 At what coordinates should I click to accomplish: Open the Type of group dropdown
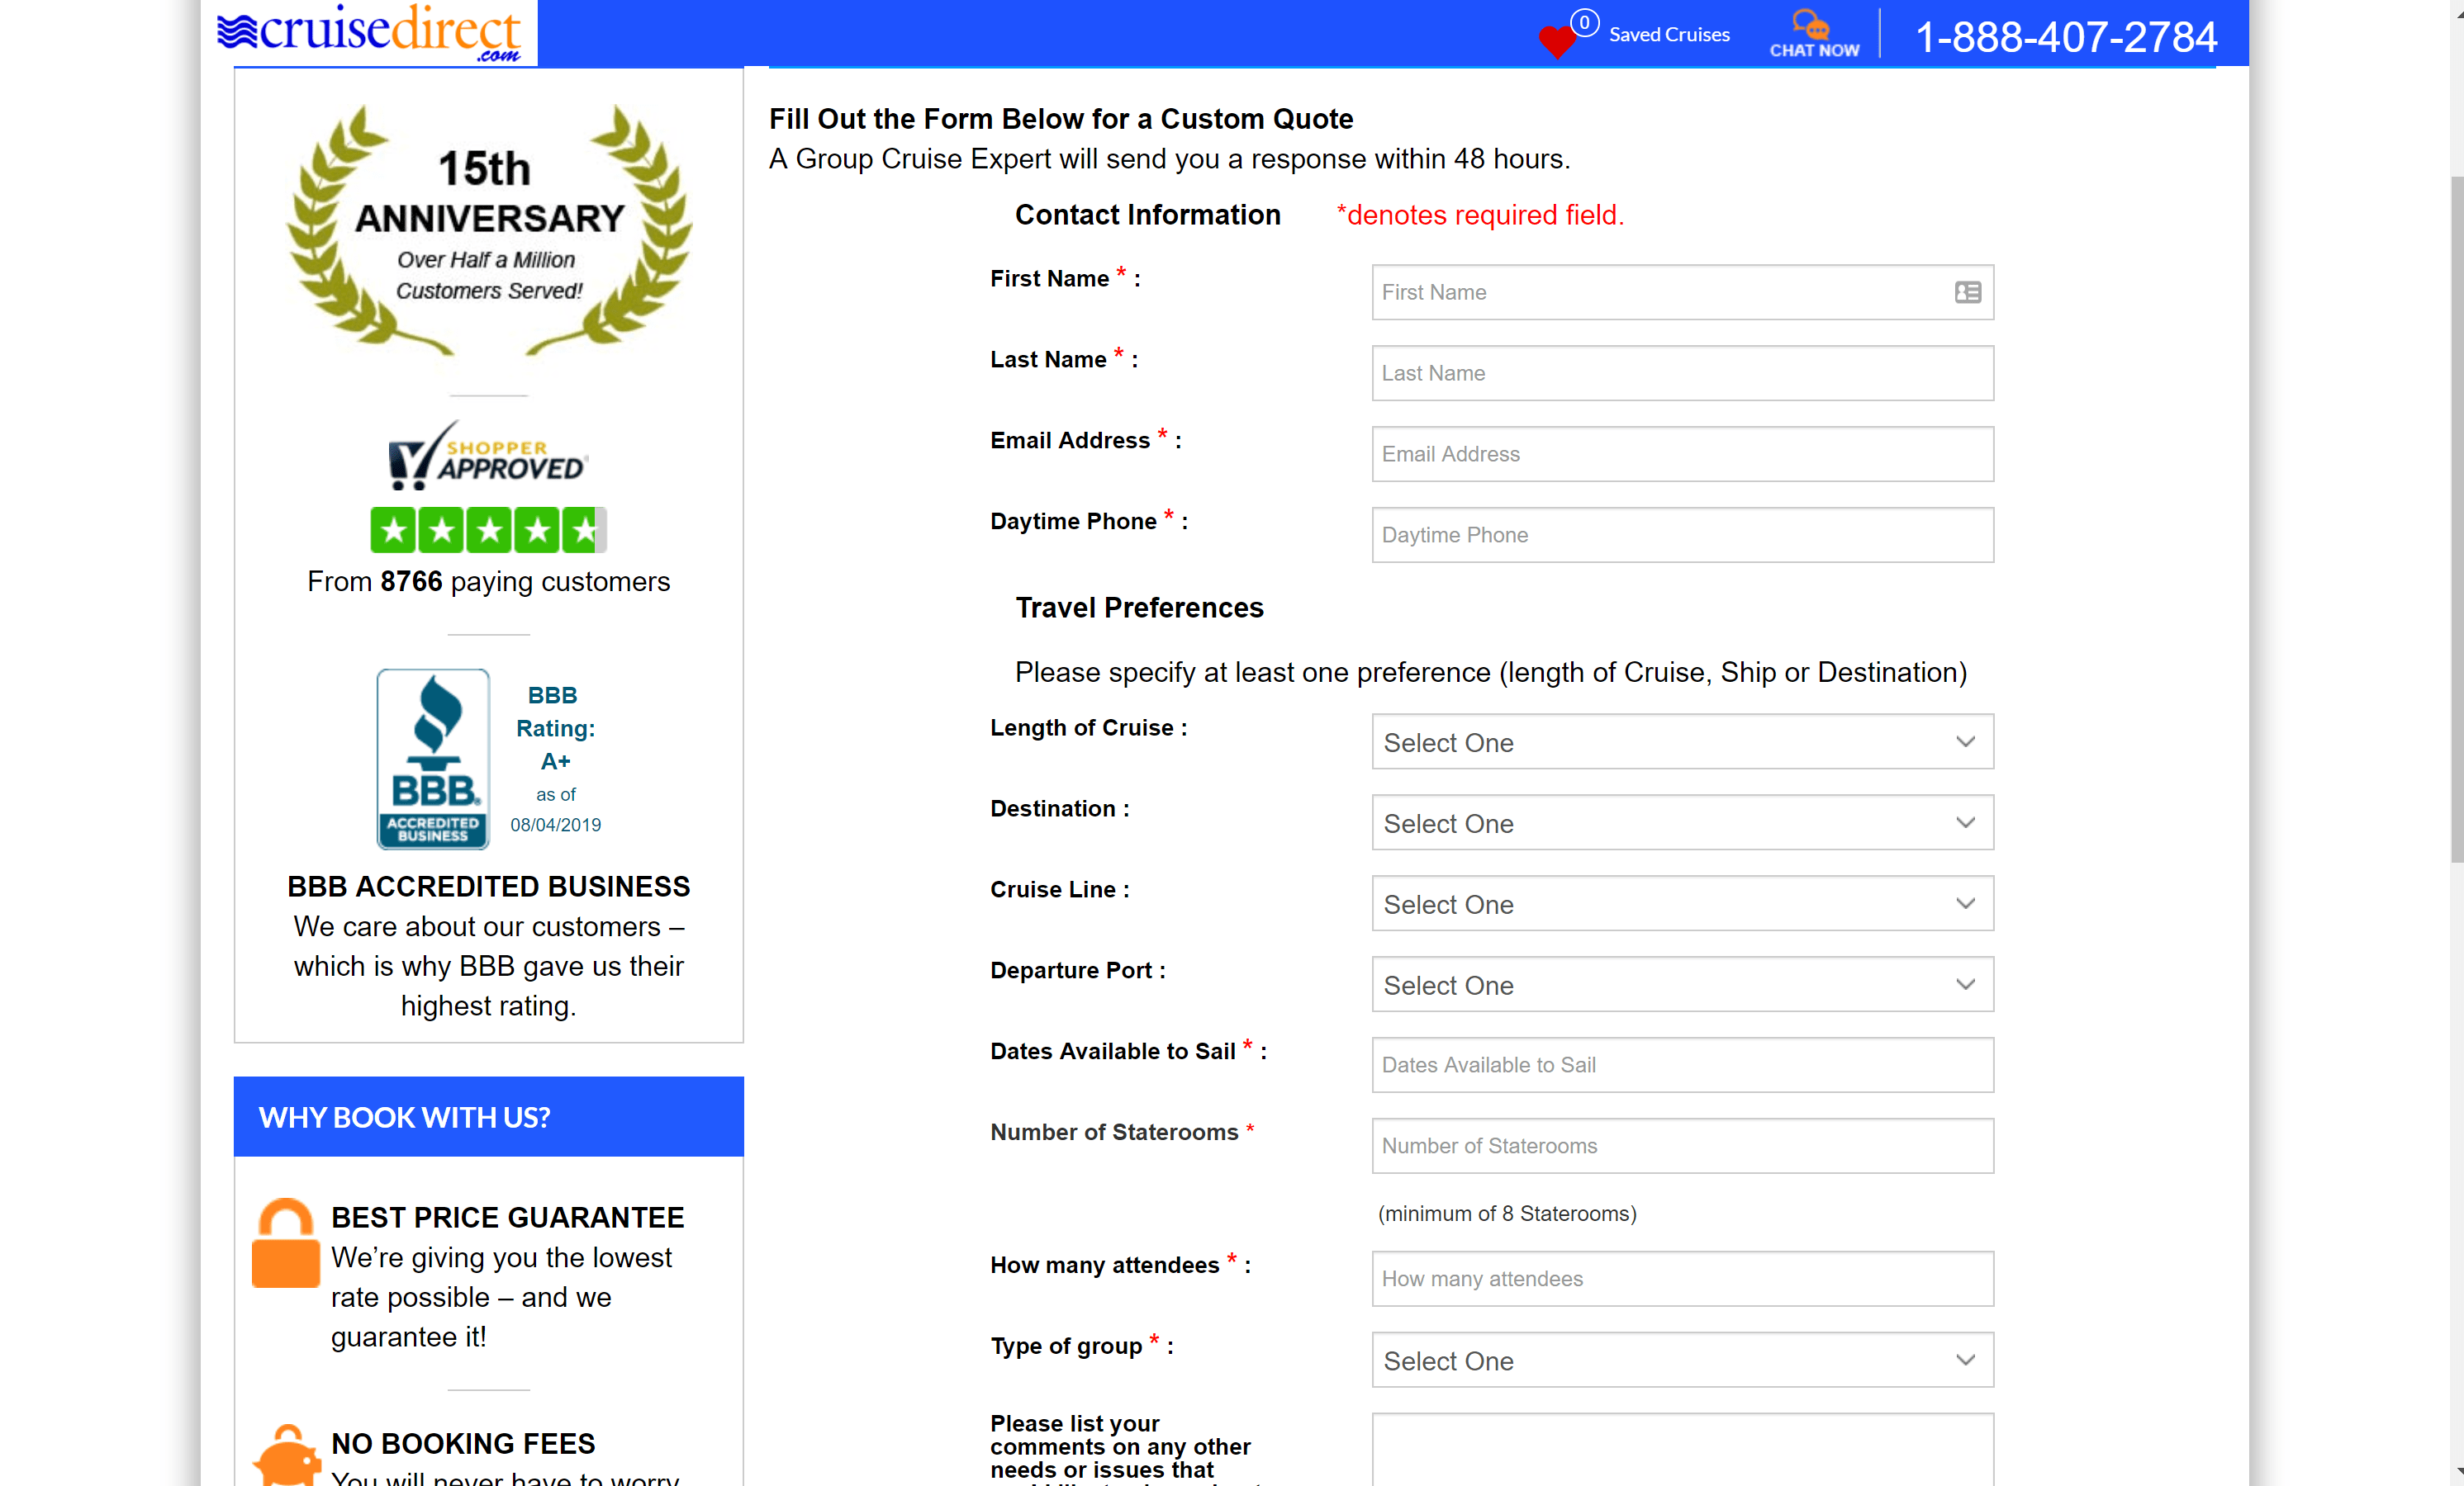point(1682,1360)
